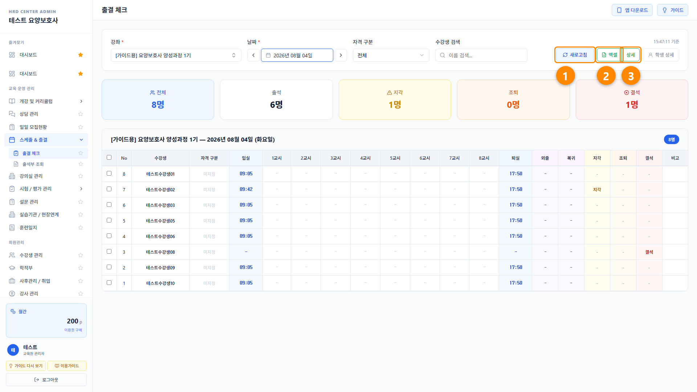697x392 pixels.
Task: Check the box for 테스트수강생06
Action: [109, 236]
